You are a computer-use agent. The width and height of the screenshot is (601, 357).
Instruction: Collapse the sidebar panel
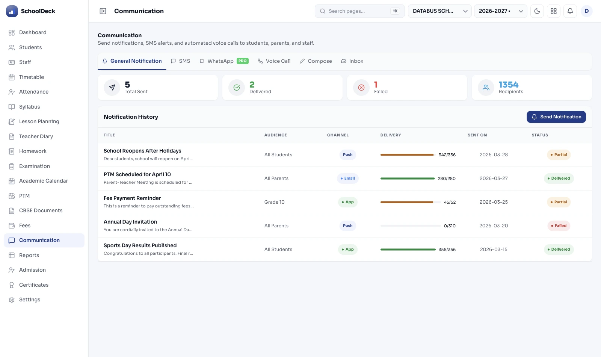103,11
